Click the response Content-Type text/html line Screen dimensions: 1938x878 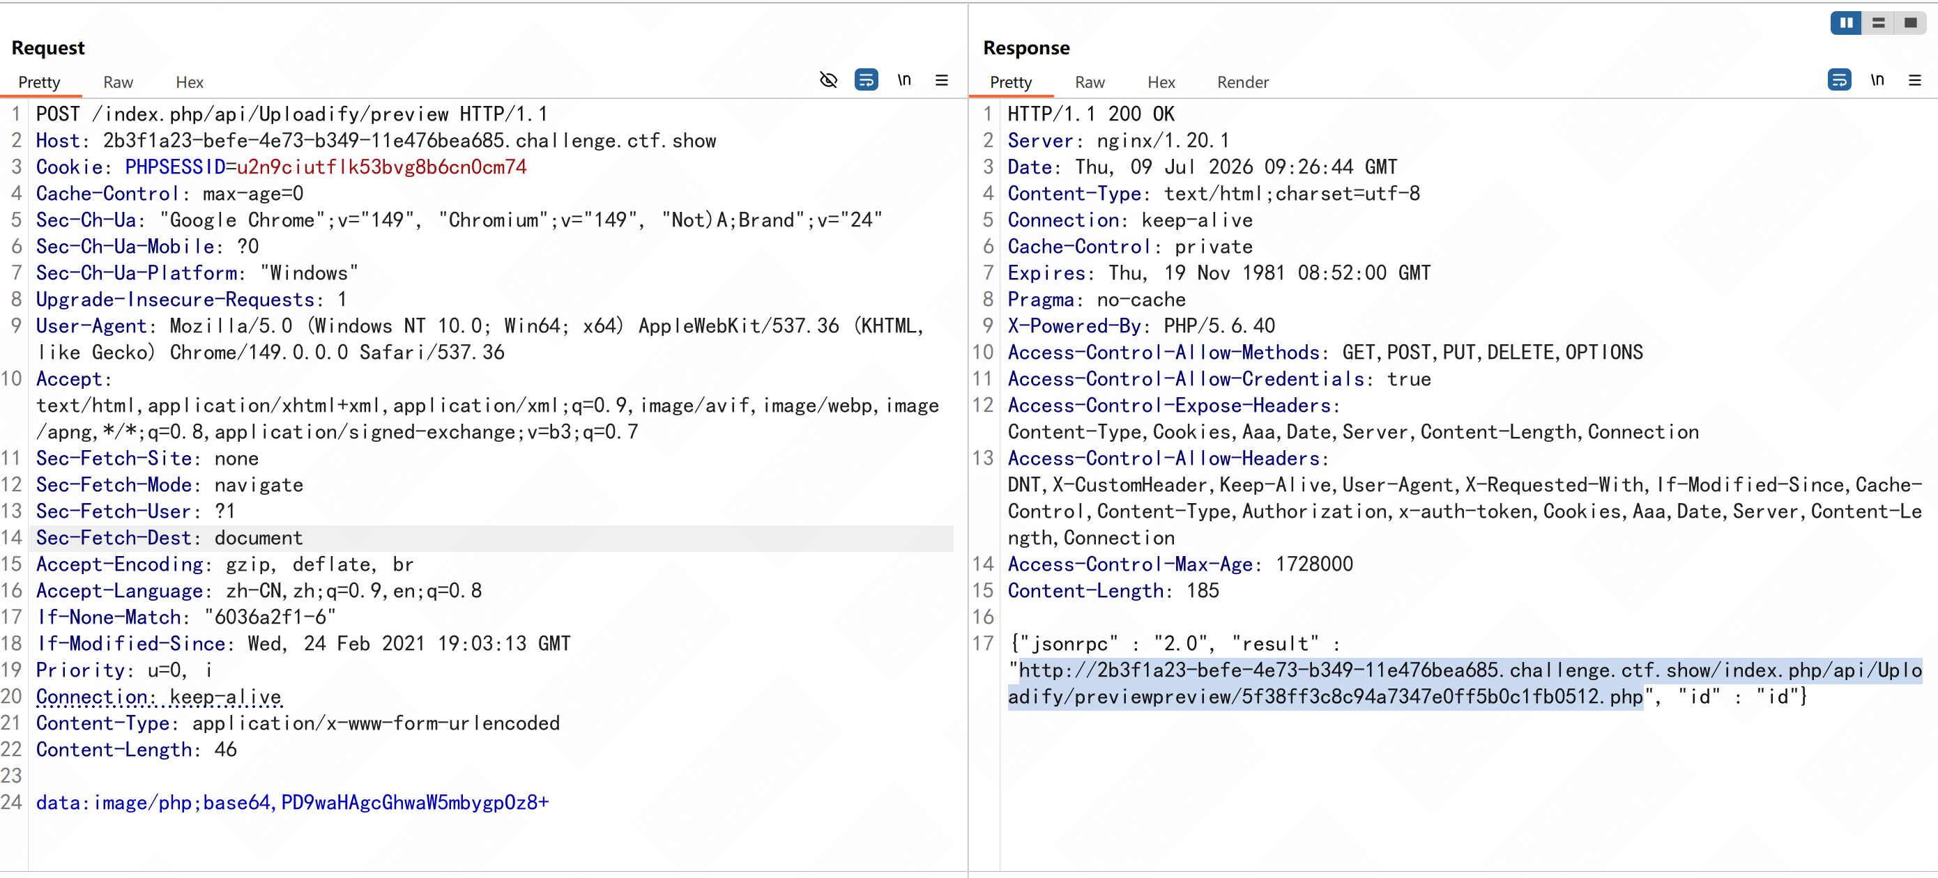tap(1214, 194)
